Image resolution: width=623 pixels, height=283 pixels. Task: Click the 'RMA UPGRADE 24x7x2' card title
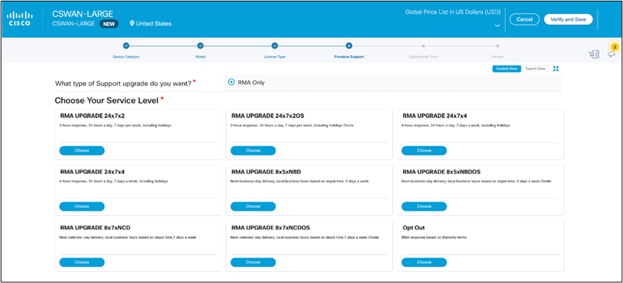[x=93, y=116]
